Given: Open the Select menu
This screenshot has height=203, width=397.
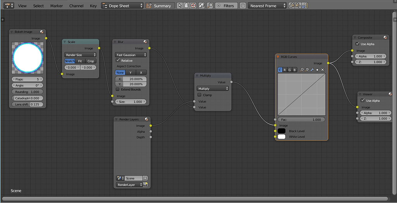Looking at the screenshot, I should point(38,5).
